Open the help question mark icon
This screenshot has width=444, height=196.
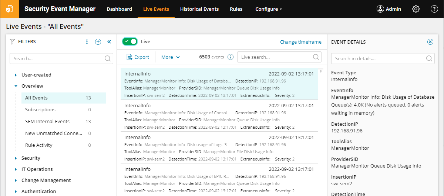(x=434, y=9)
